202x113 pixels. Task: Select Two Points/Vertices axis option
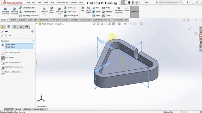tap(10, 63)
